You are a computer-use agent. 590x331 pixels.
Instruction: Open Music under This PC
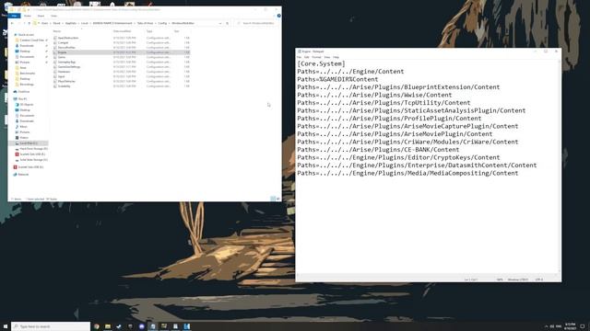click(x=23, y=127)
